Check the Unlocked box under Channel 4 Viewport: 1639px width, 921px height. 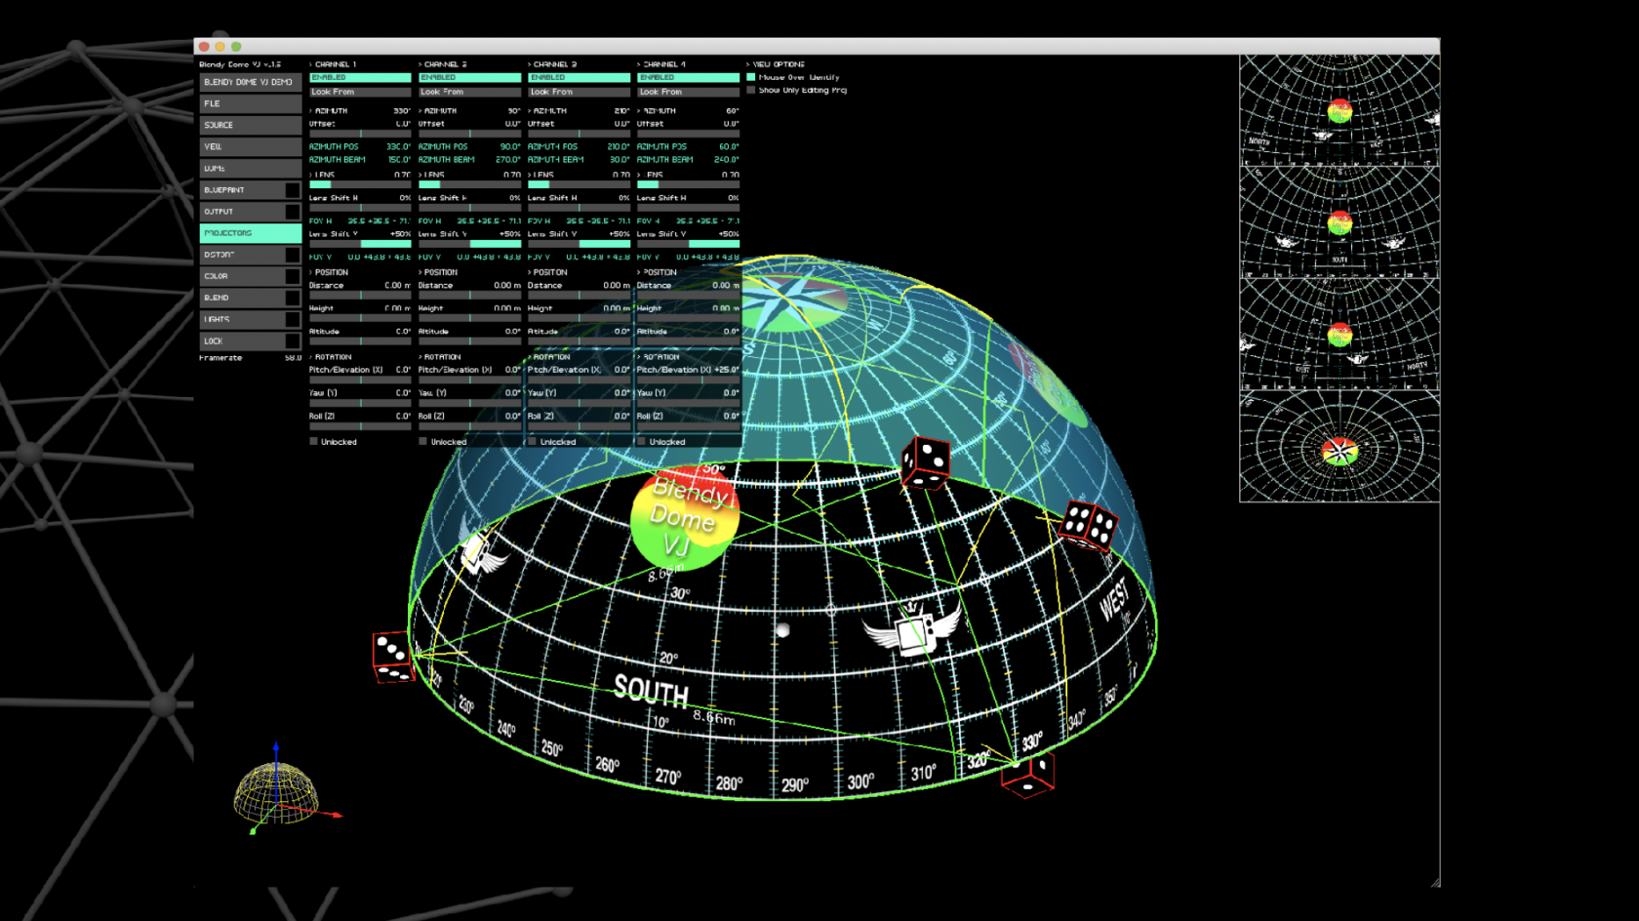click(642, 441)
